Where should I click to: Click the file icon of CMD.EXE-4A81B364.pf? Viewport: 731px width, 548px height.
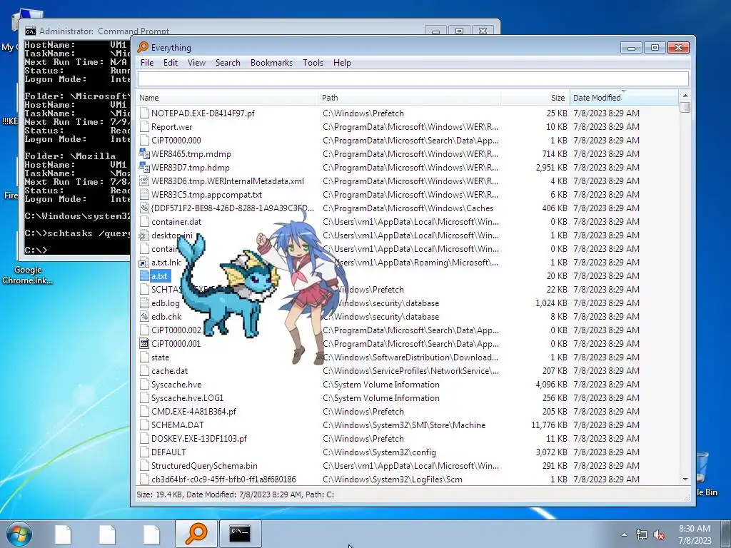[x=144, y=412]
